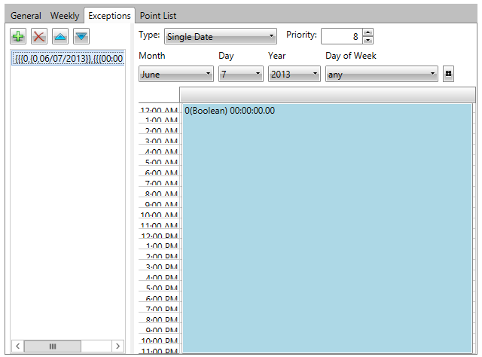
Task: Open the Type dropdown showing Single Date
Action: (221, 37)
